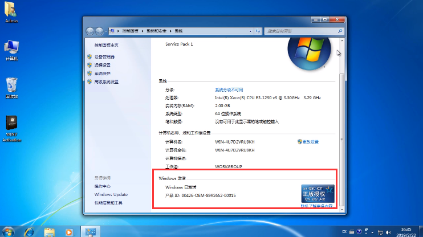
Task: Select the 计算机 desktop icon
Action: tap(11, 51)
